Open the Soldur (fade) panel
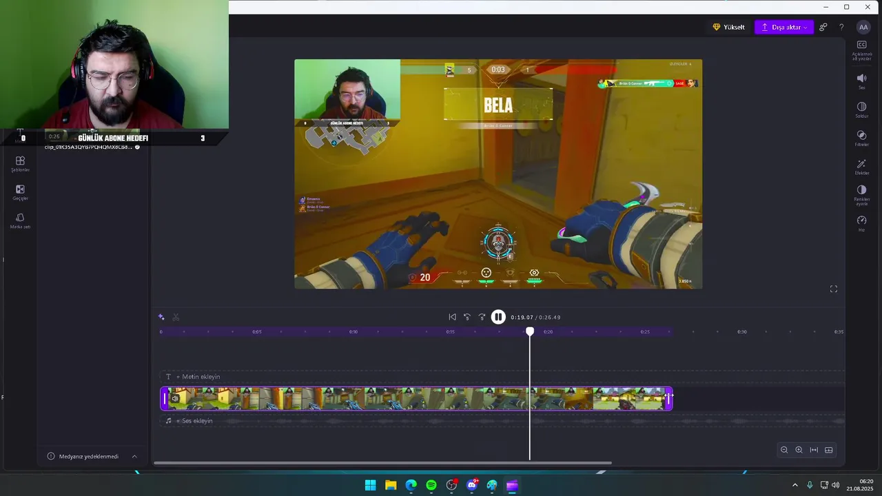The image size is (882, 496). (x=861, y=110)
